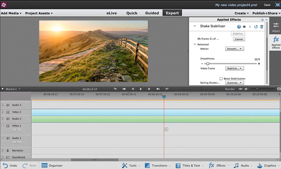
Task: Collapse the Advanced section disclosure triangle
Action: click(x=195, y=44)
